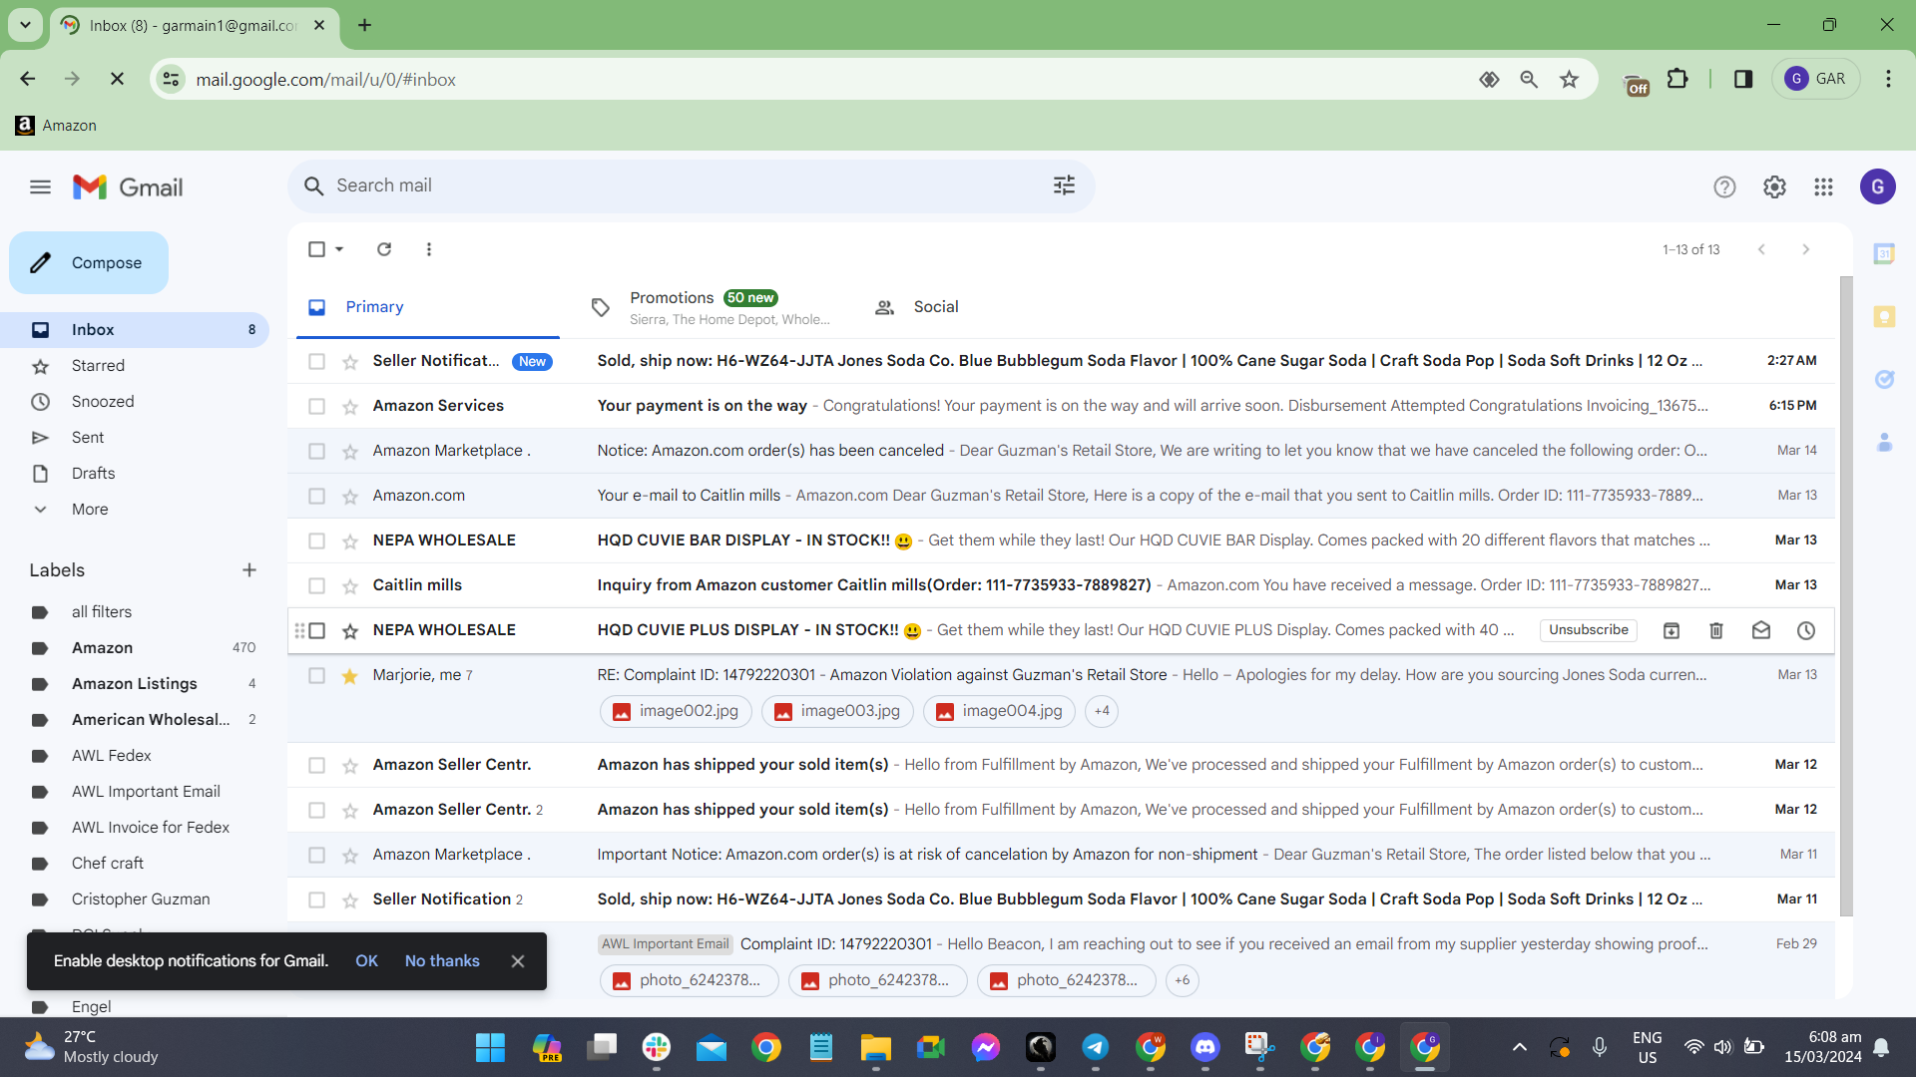Refresh the inbox
This screenshot has width=1916, height=1077.
click(384, 249)
